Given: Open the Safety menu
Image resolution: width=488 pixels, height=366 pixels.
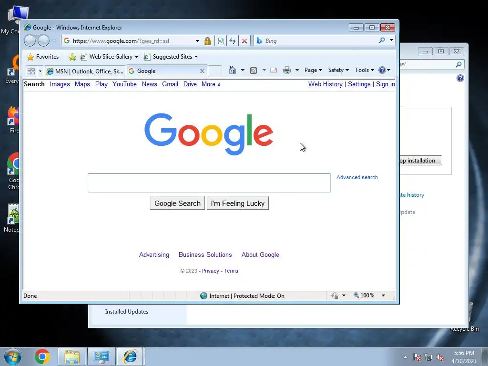Looking at the screenshot, I should (x=339, y=70).
